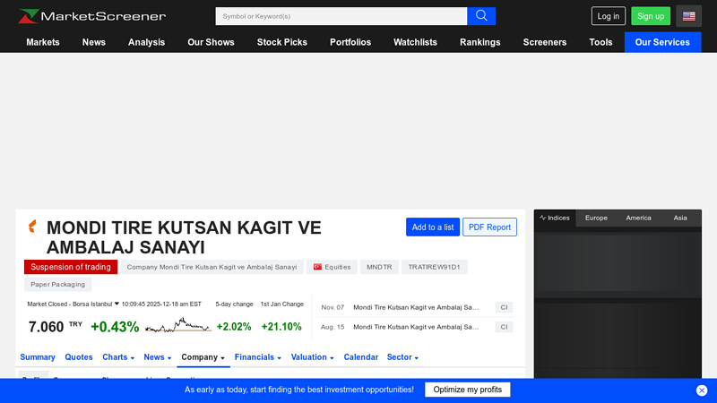Switch to the Calendar tab

coord(361,357)
